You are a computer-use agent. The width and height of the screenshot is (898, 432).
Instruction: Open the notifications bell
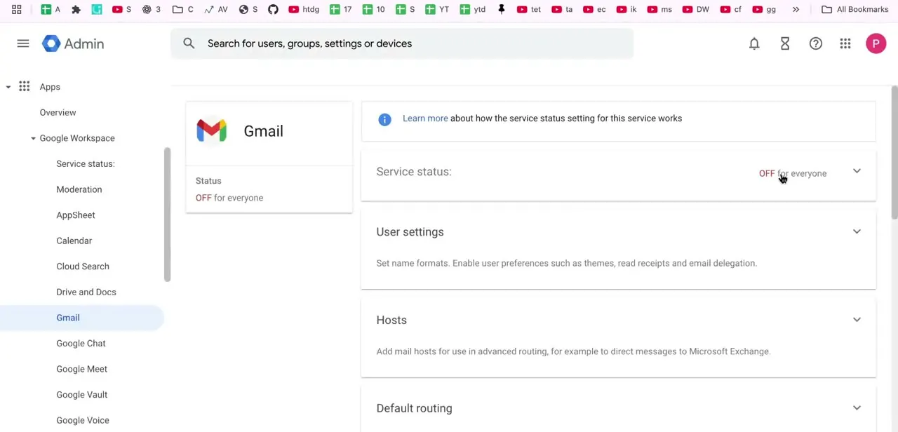(754, 43)
